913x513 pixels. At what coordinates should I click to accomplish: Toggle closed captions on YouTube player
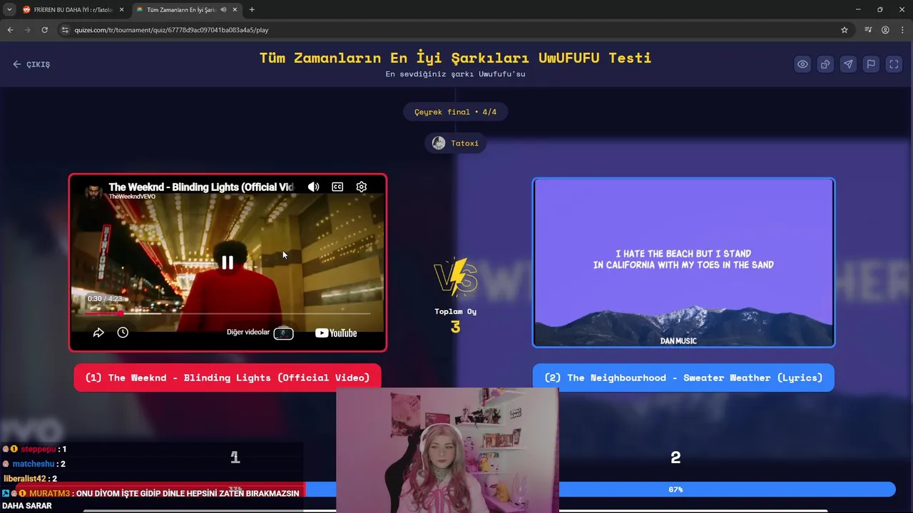[x=337, y=187]
